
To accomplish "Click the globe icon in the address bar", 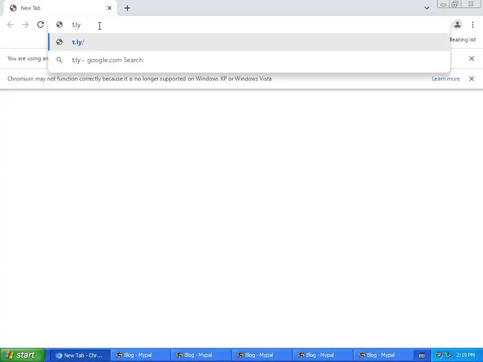I will point(59,25).
